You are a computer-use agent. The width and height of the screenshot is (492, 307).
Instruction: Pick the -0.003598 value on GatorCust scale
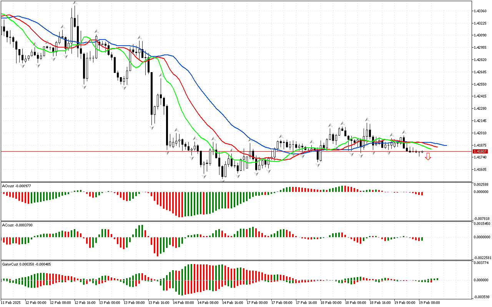tap(481, 297)
